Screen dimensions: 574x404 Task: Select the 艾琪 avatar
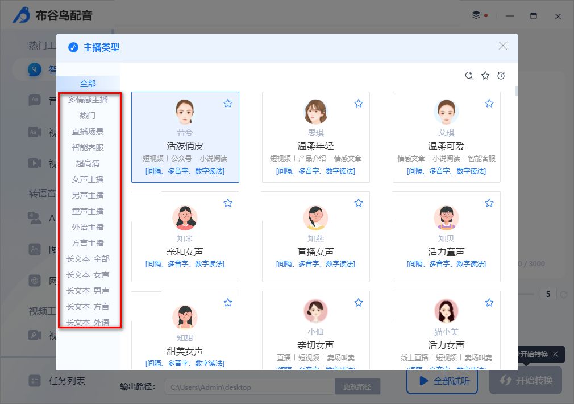[446, 112]
